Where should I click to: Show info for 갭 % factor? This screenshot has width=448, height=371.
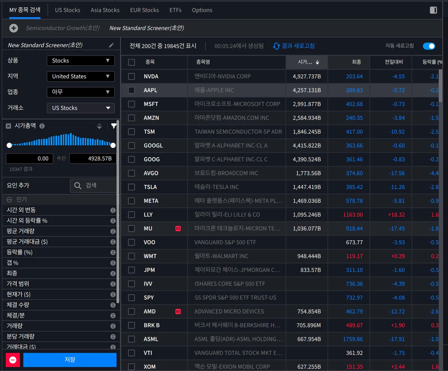113,263
